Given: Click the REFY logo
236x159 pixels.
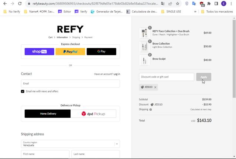Looking at the screenshot, I should click(70, 29).
